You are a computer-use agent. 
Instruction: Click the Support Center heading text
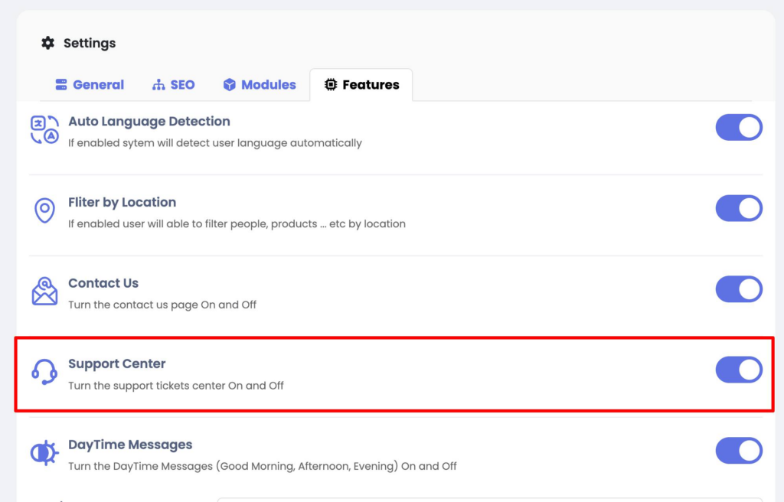pyautogui.click(x=116, y=363)
